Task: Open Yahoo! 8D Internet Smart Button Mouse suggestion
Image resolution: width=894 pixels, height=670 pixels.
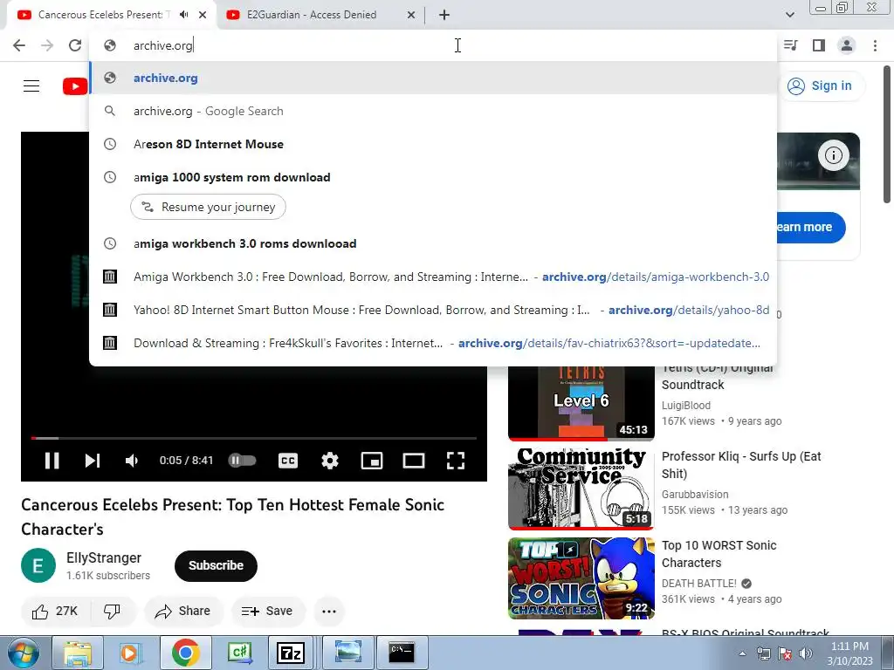Action: click(x=433, y=310)
